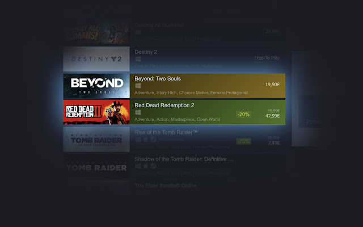The image size is (363, 227).
Task: Click the Red Dead Redemption II cover thumbnail
Action: 96,112
